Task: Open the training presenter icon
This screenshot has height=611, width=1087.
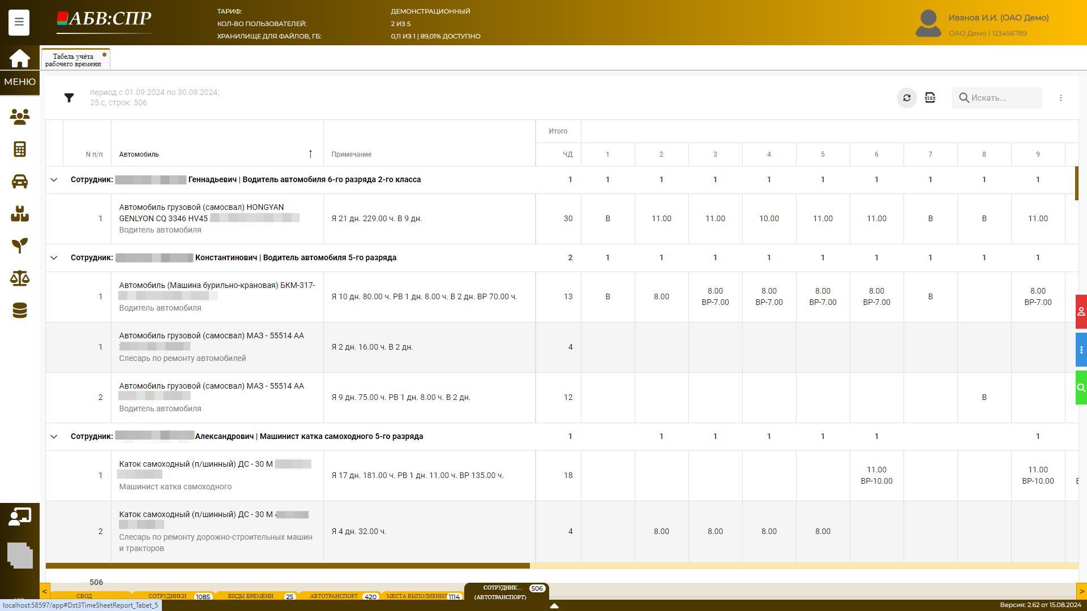Action: (x=20, y=517)
